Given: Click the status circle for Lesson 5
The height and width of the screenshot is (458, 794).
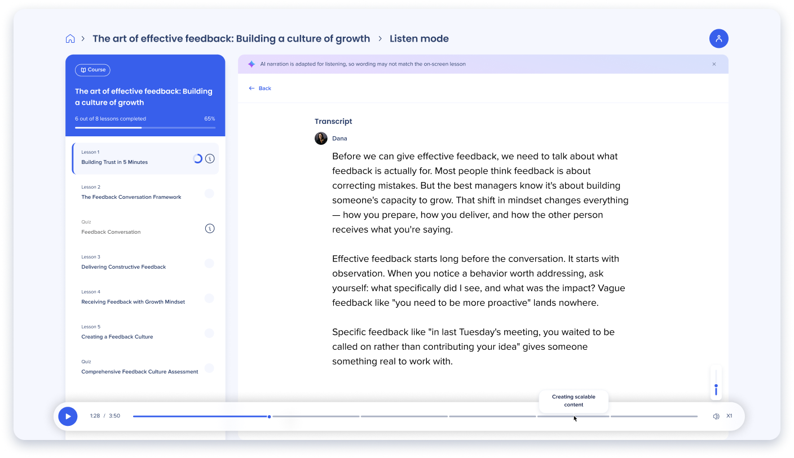Looking at the screenshot, I should tap(209, 334).
